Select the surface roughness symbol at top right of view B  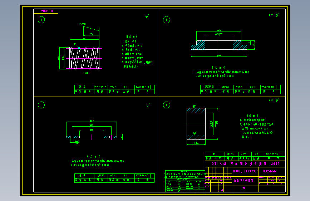pos(277,15)
